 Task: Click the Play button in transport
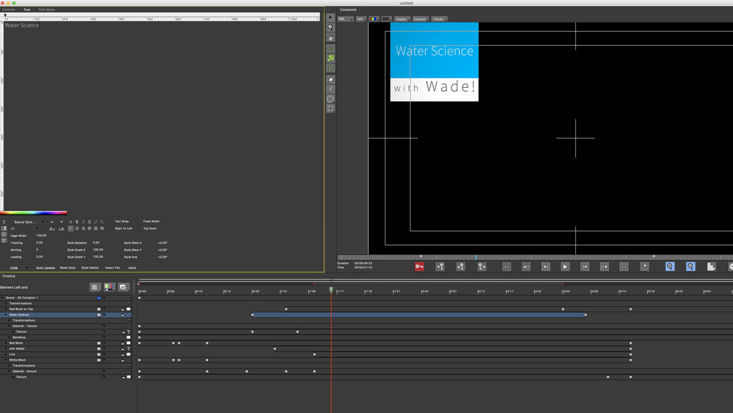click(x=565, y=267)
